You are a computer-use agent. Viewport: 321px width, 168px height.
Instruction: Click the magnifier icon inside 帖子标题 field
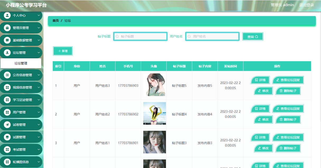(x=117, y=36)
